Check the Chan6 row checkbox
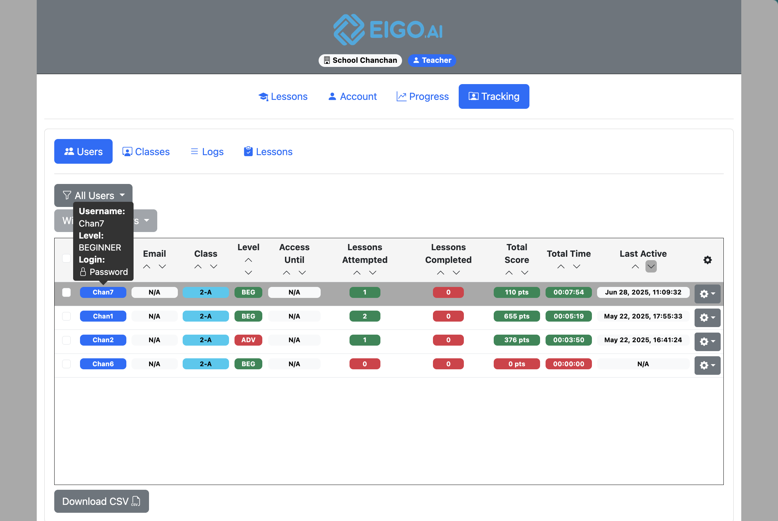778x521 pixels. pos(66,364)
